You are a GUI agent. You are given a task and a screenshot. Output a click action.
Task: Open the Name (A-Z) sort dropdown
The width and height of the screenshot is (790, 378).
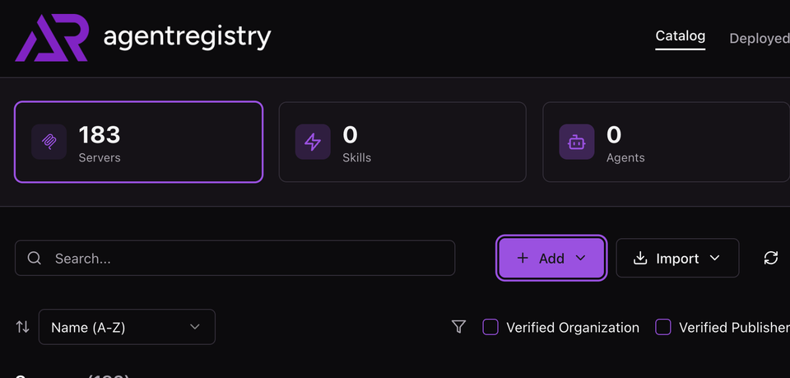pos(127,327)
